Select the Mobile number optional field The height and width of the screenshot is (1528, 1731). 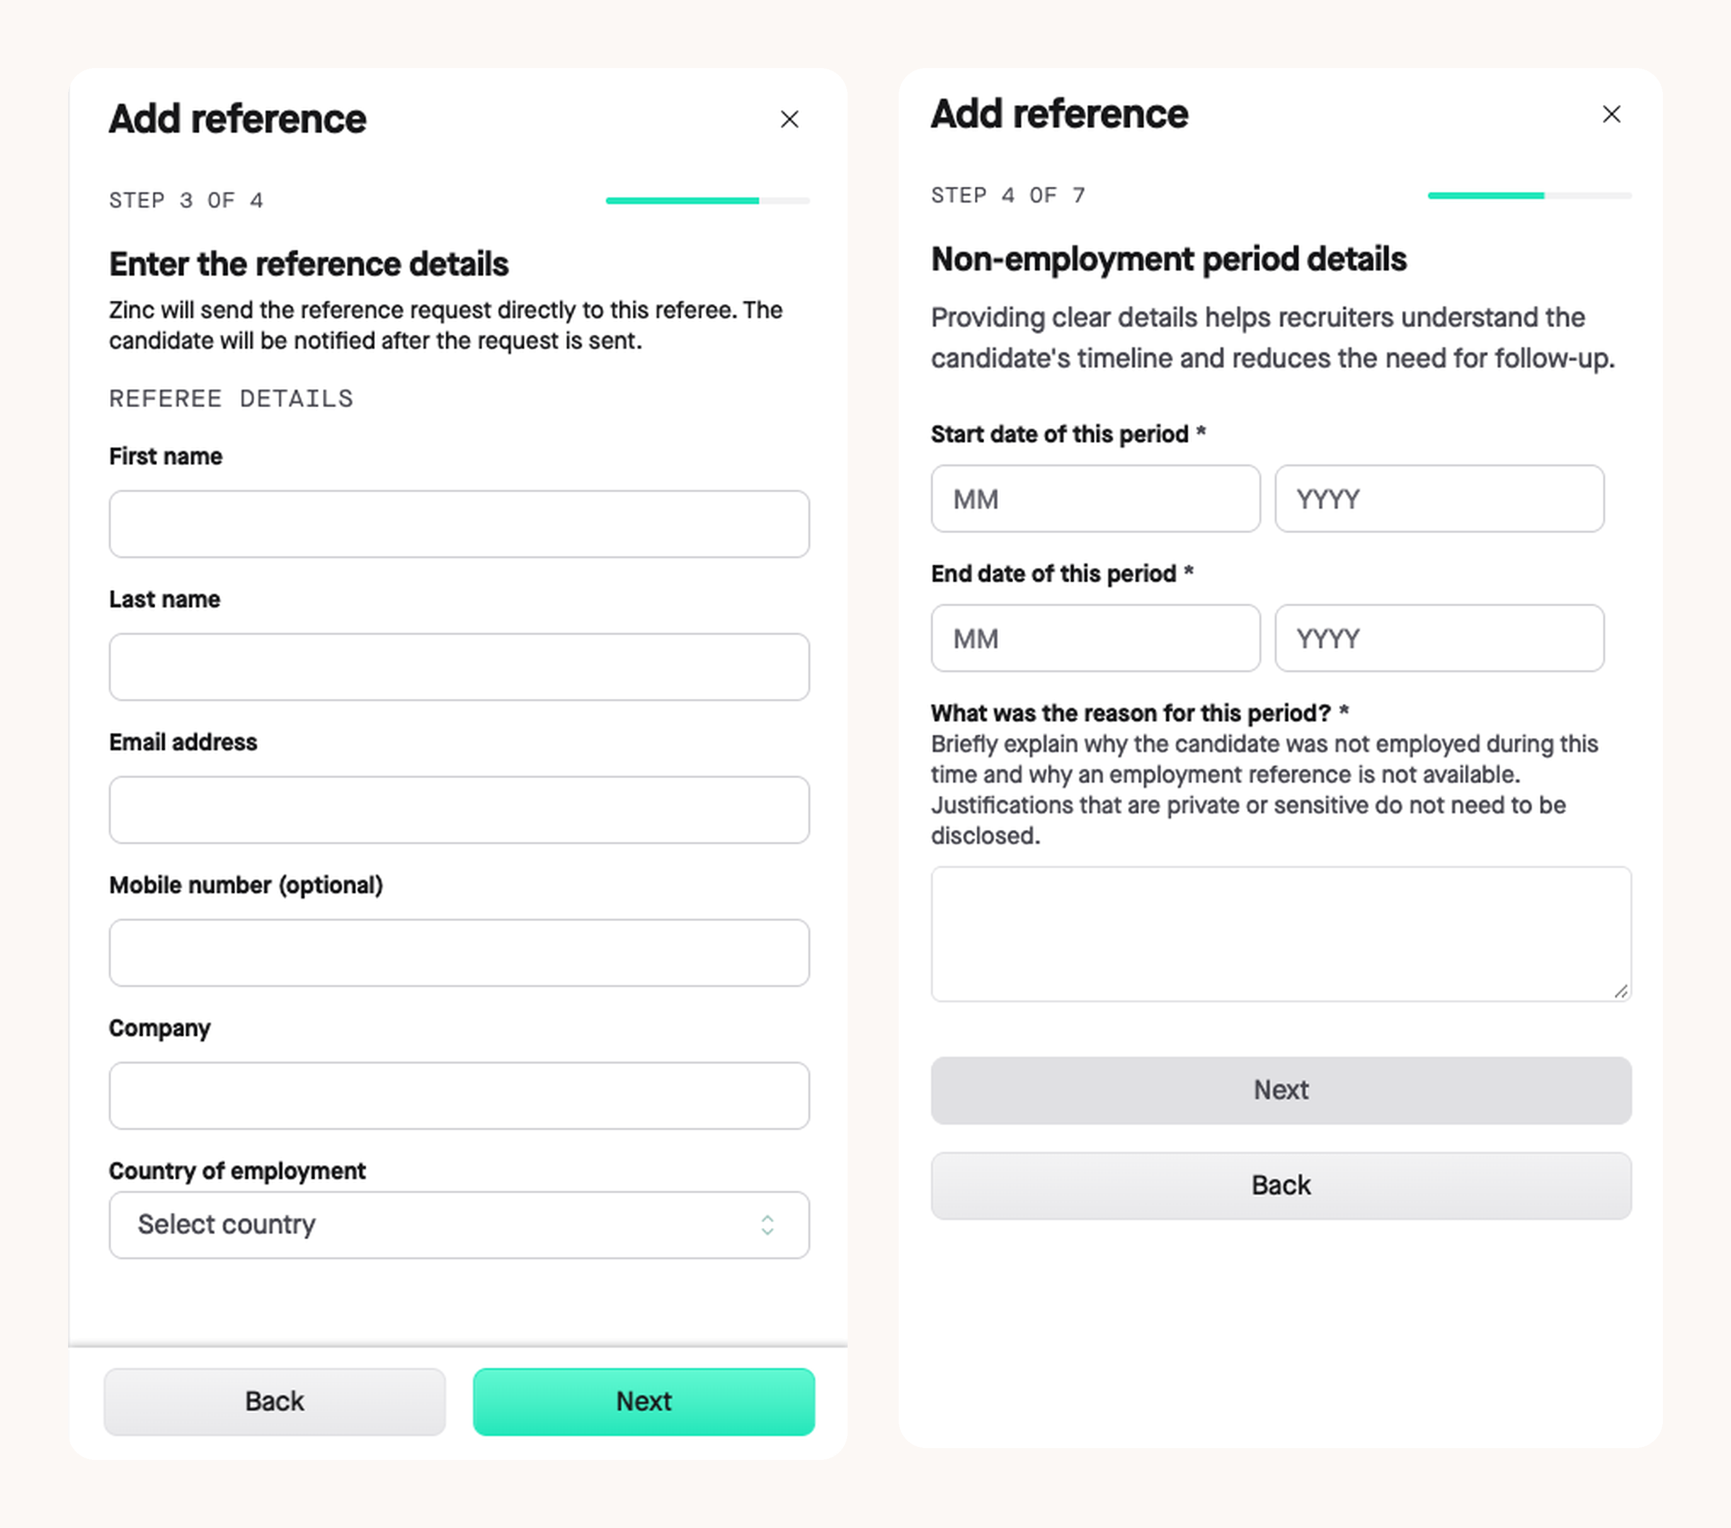tap(459, 952)
